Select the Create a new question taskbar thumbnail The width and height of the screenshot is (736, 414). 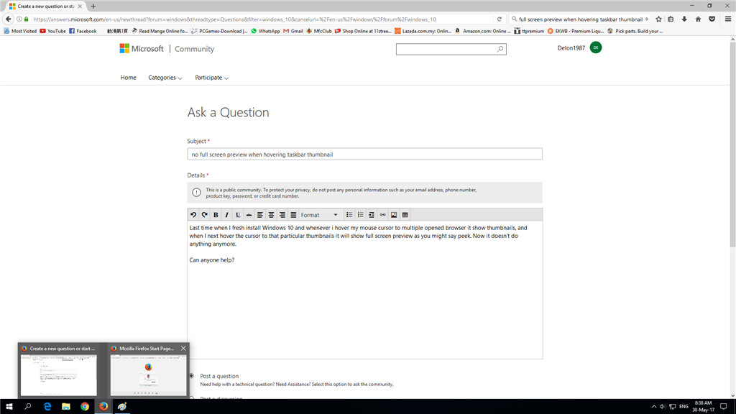[x=59, y=370]
